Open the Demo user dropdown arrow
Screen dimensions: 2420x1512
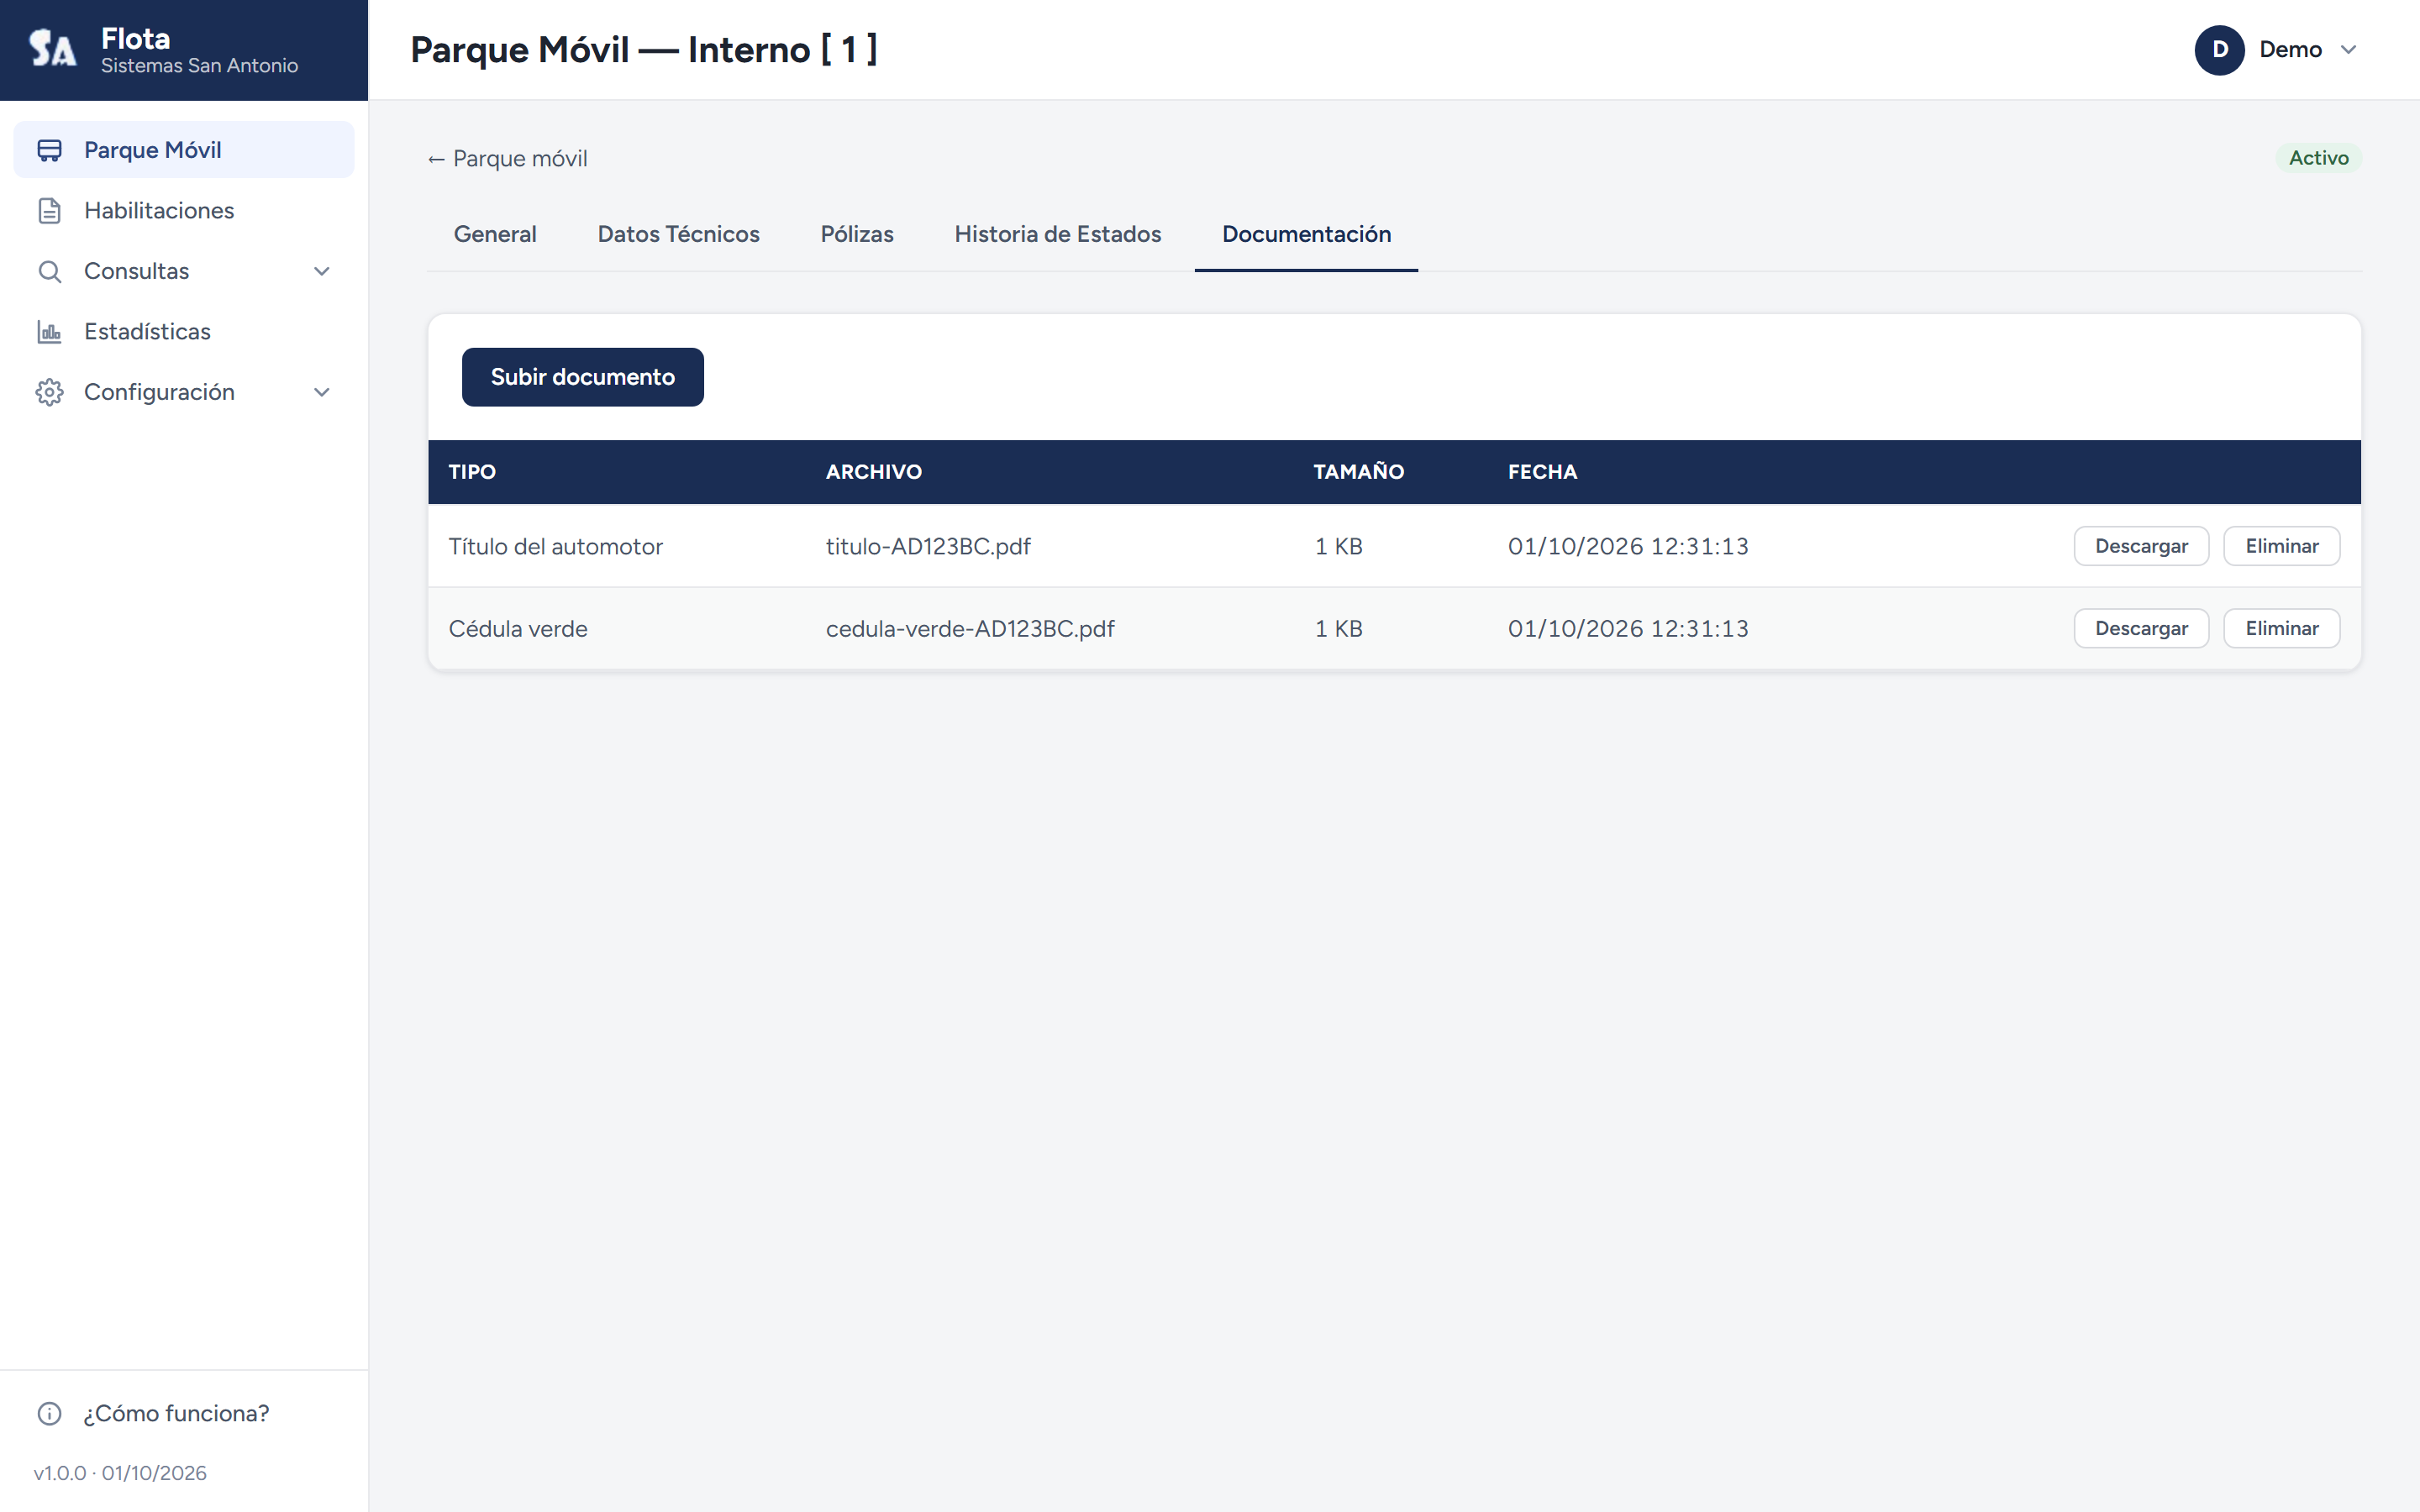pos(2348,50)
